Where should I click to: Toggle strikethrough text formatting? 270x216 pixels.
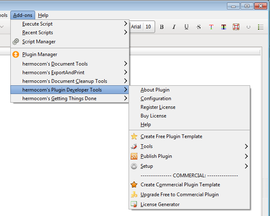coord(199,27)
